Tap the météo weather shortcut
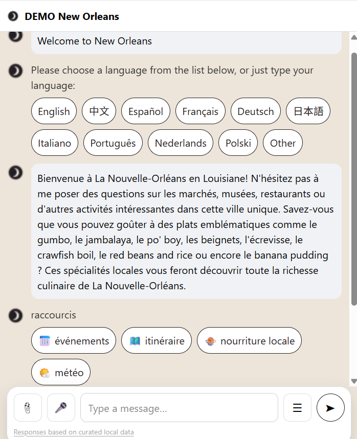Screen dimensions: 357x439 click(x=61, y=373)
